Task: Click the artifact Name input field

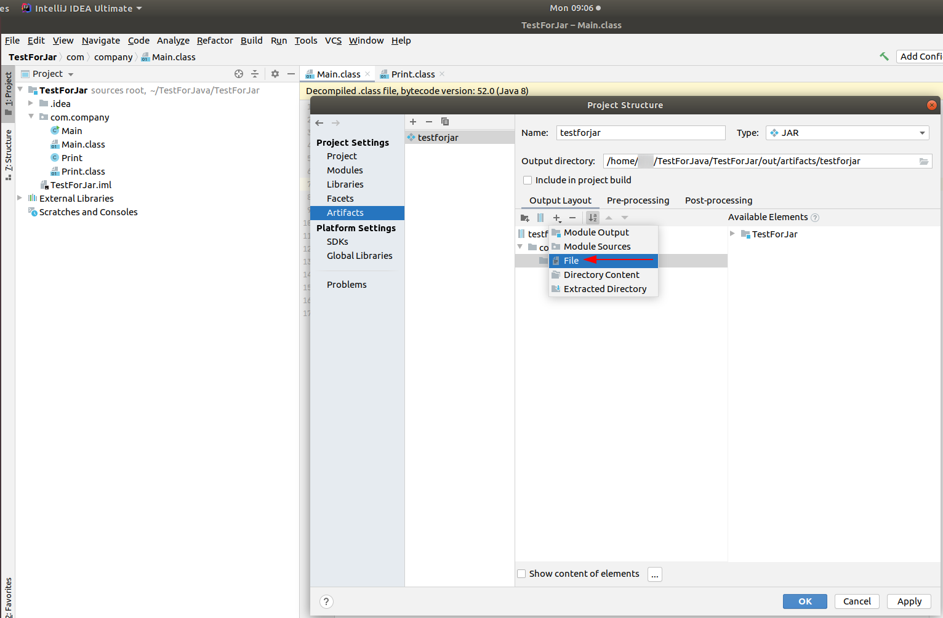Action: point(641,133)
